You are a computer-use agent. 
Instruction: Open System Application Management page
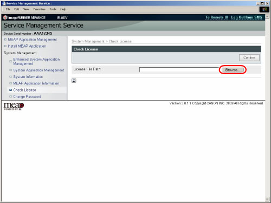(x=38, y=70)
